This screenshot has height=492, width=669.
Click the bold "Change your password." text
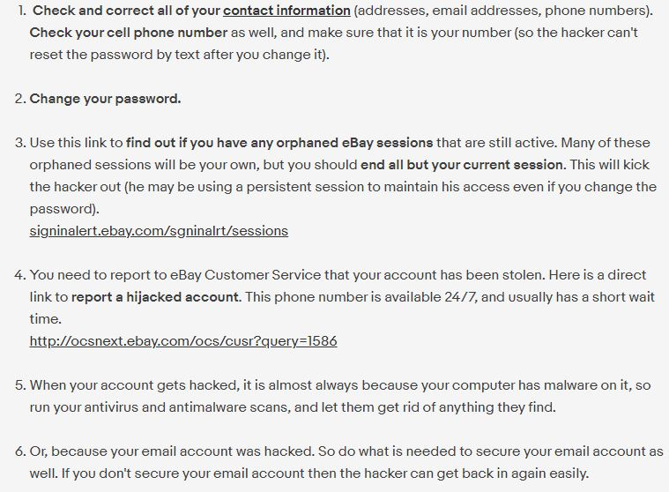coord(105,99)
